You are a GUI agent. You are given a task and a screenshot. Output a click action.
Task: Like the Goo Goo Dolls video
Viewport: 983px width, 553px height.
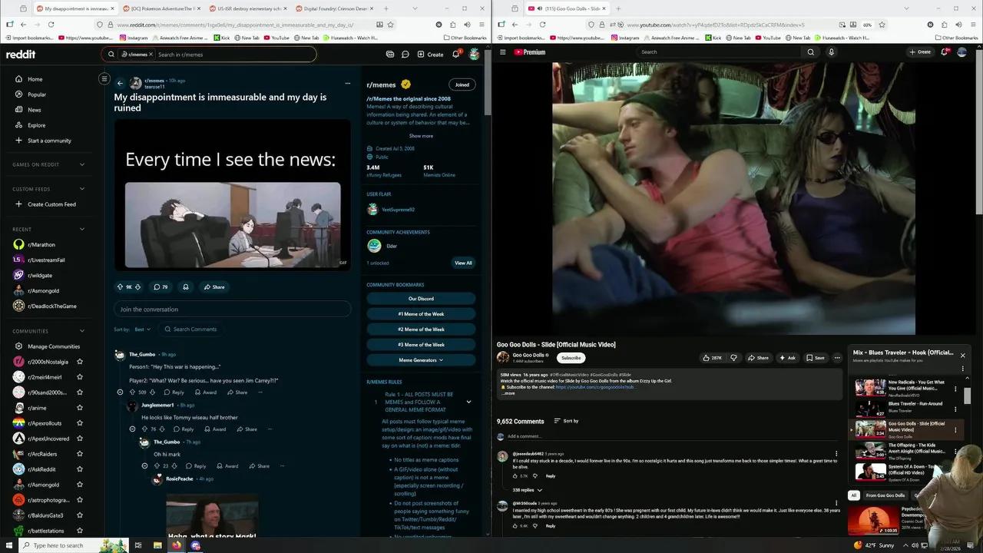tap(713, 358)
